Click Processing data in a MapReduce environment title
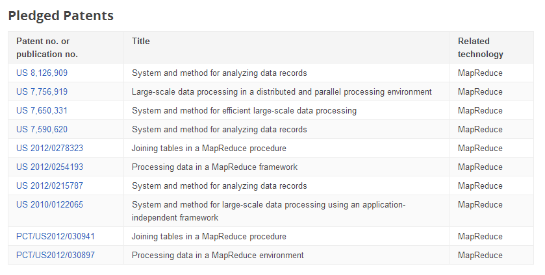This screenshot has height=275, width=545. click(x=218, y=255)
